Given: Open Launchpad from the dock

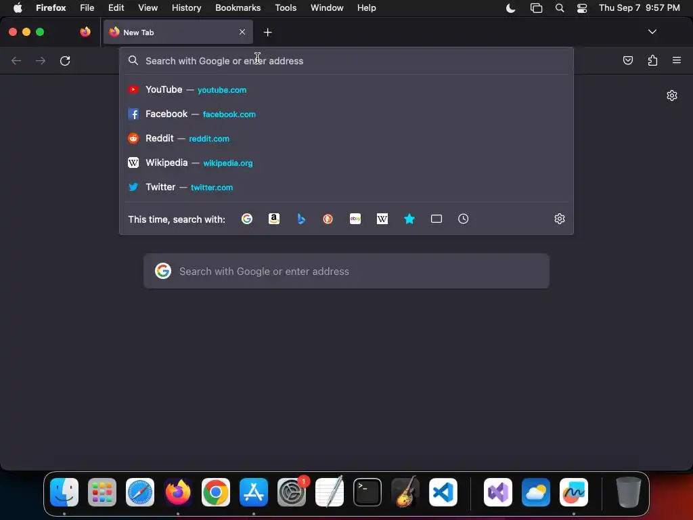Looking at the screenshot, I should pos(102,492).
